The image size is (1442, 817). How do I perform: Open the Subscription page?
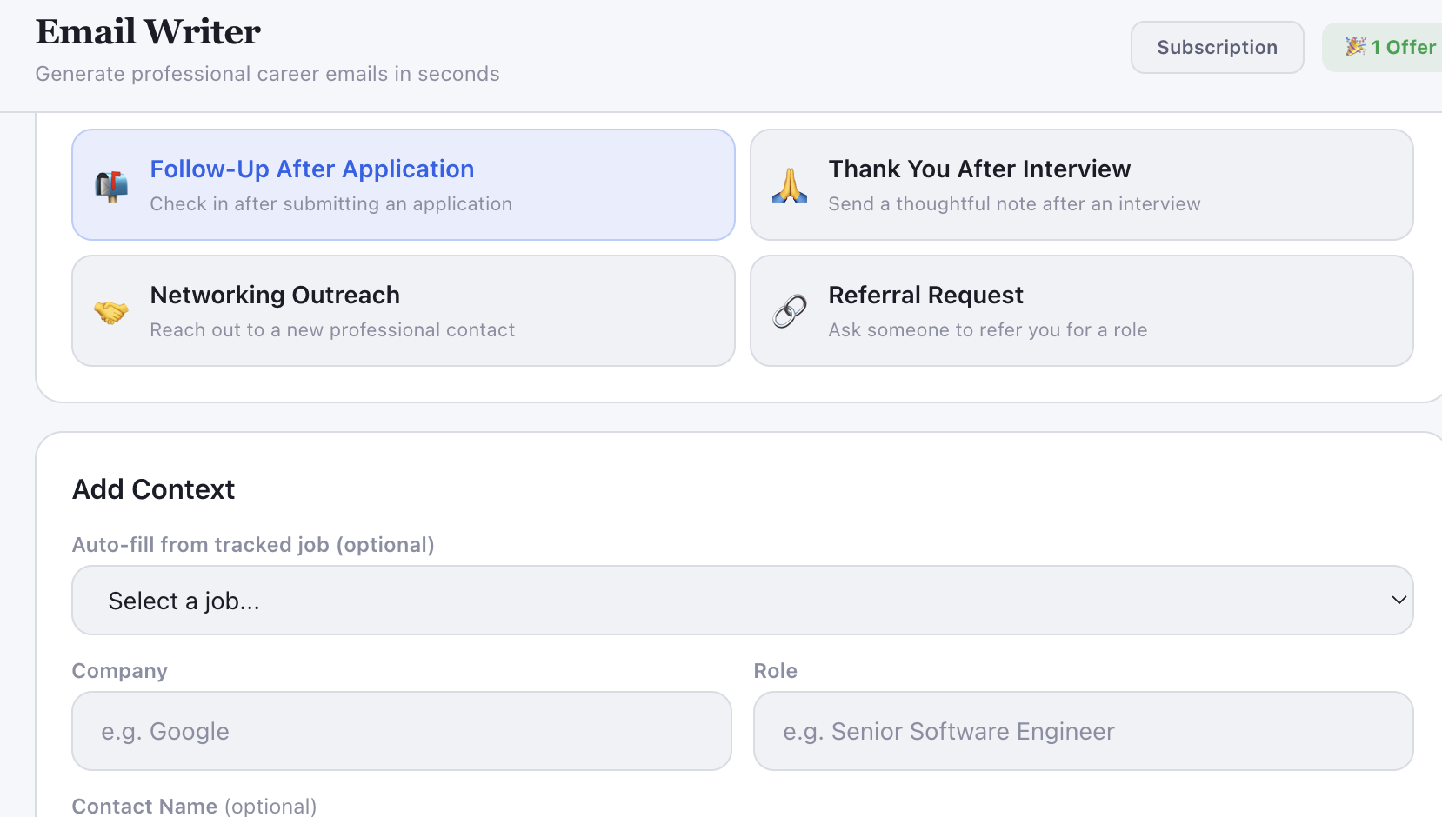[1217, 47]
